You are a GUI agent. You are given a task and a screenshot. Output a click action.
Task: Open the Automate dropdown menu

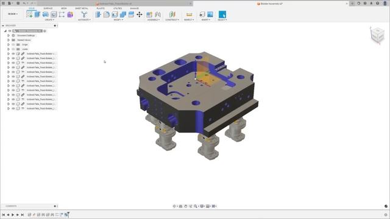pos(84,19)
